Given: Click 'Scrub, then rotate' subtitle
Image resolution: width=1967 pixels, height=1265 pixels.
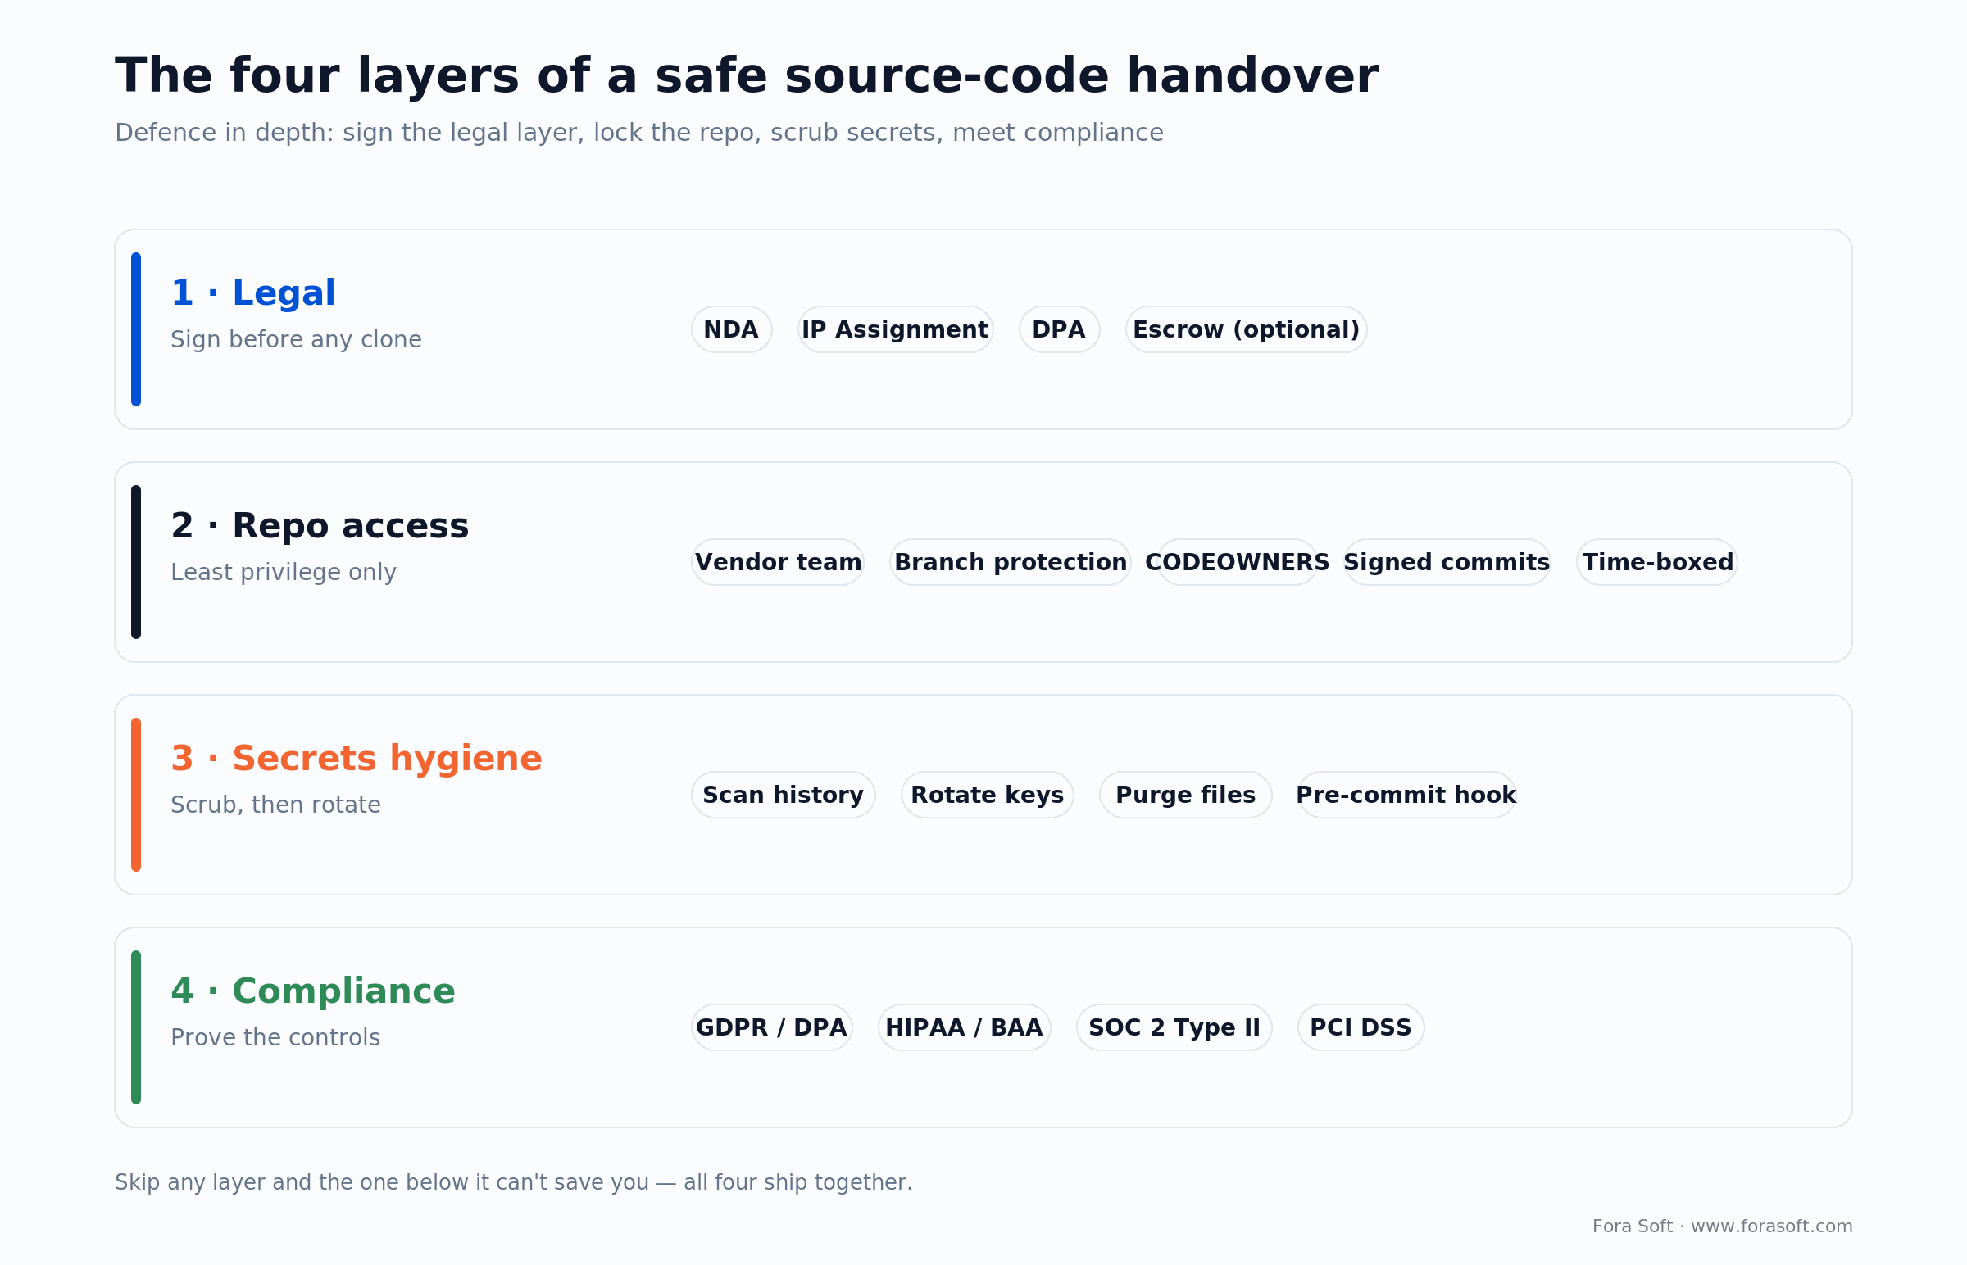Looking at the screenshot, I should pos(275,805).
